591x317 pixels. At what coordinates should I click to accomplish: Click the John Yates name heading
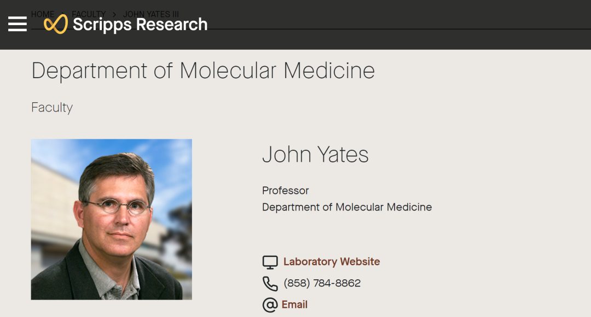point(315,155)
